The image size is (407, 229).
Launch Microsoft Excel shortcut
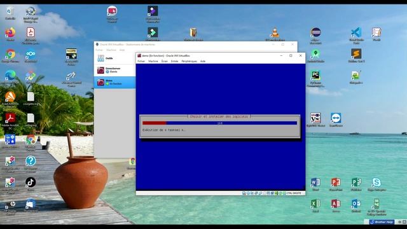coord(315,205)
